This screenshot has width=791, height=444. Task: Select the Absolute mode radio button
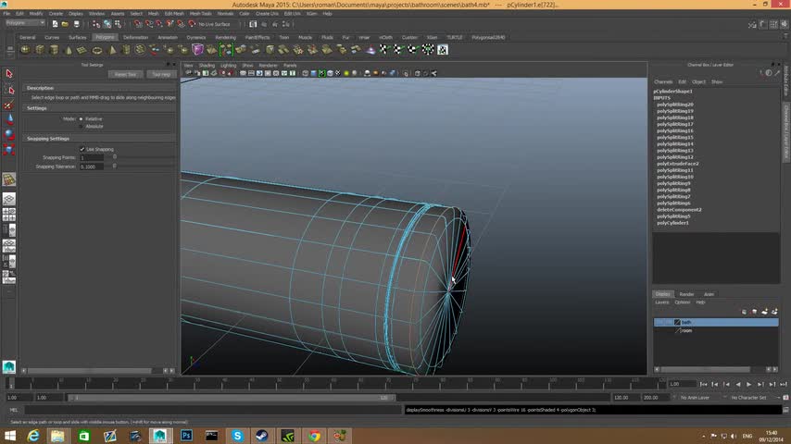point(82,126)
